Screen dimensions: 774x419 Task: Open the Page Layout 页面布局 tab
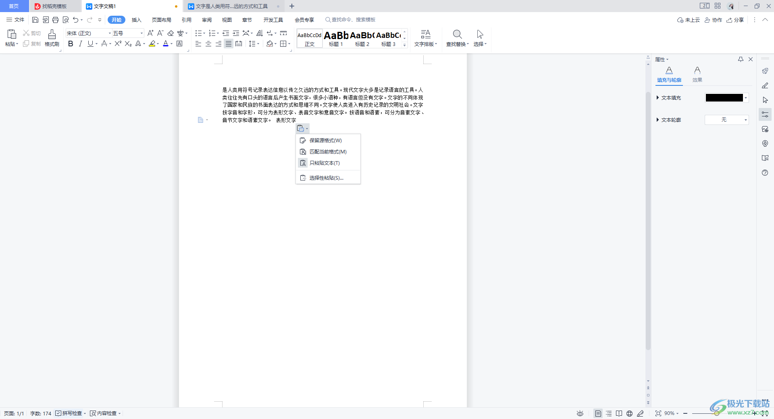tap(162, 20)
